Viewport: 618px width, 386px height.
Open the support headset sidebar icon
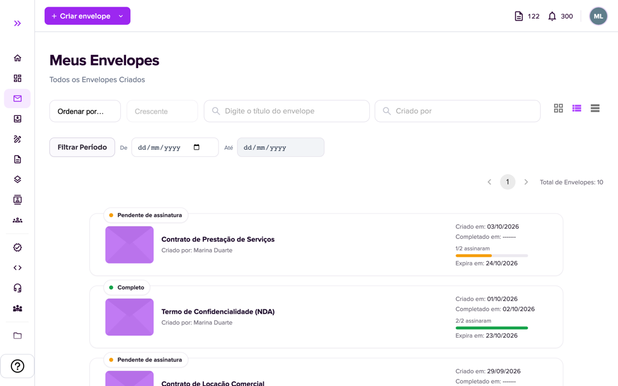18,288
